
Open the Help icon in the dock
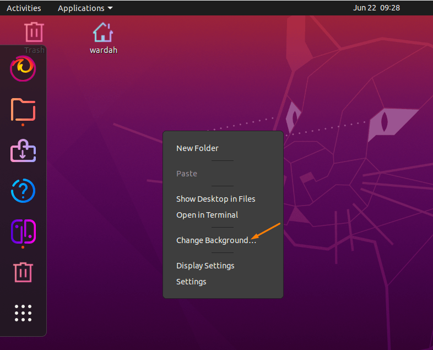click(x=23, y=191)
